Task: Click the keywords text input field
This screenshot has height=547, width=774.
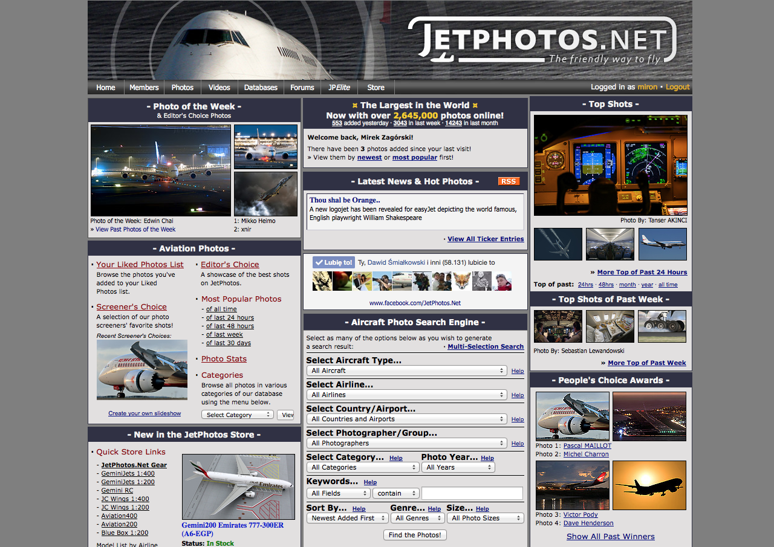Action: 472,493
